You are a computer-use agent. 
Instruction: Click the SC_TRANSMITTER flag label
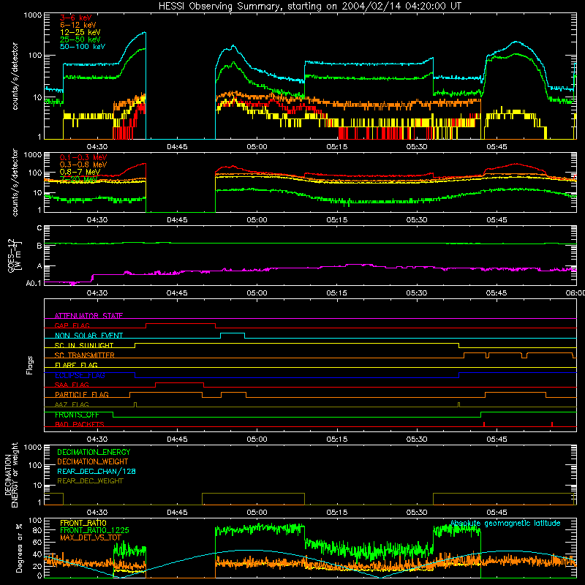pyautogui.click(x=84, y=355)
